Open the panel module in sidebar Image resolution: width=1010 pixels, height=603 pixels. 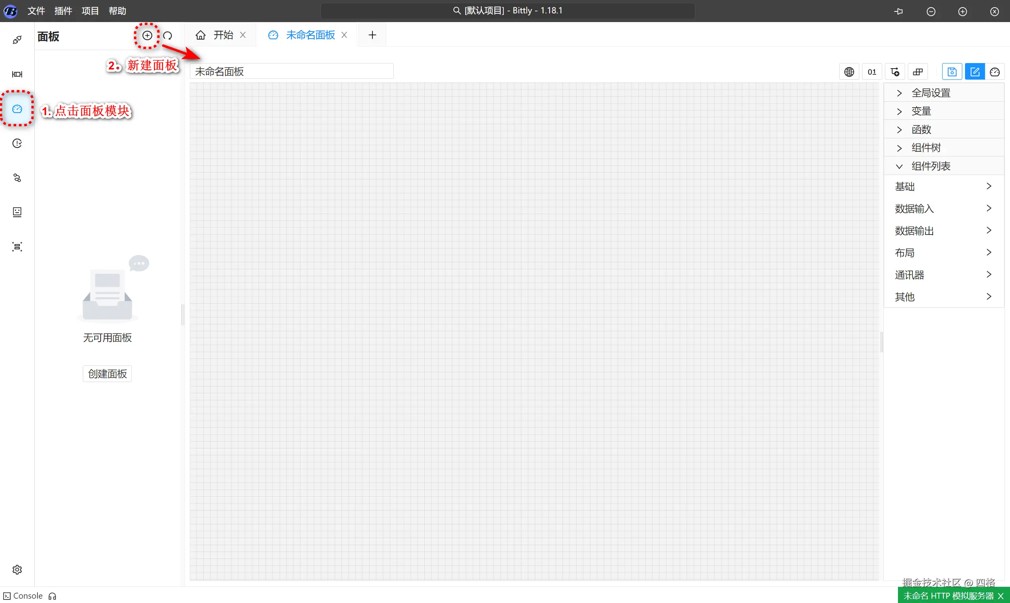point(17,109)
